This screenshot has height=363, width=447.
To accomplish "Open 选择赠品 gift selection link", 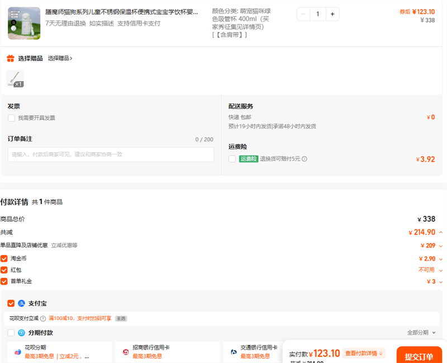I will [x=60, y=58].
